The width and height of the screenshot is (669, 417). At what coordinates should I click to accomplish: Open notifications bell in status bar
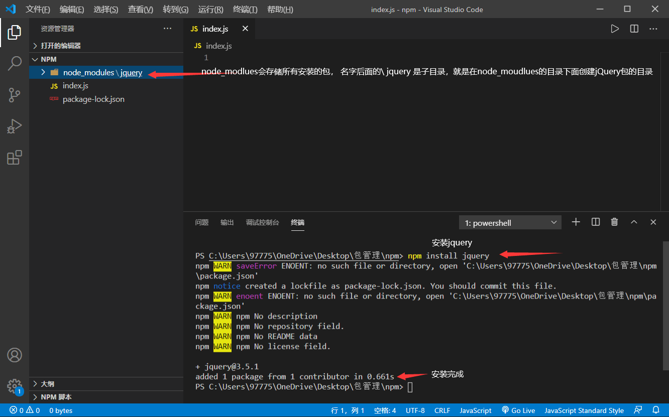pos(656,410)
